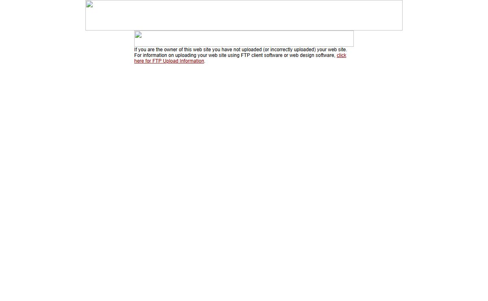Image resolution: width=488 pixels, height=301 pixels.
Task: Click text "If you are the owner of this web site"
Action: click(172, 50)
